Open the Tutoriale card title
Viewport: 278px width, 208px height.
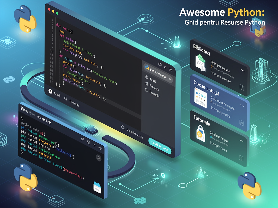coord(202,121)
